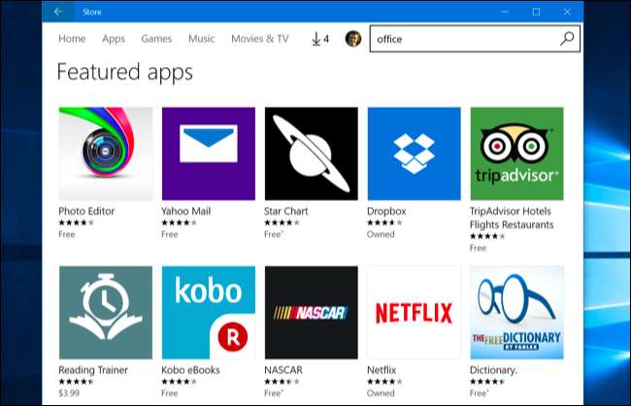Click the search magnifier icon
This screenshot has width=631, height=406.
(x=567, y=39)
